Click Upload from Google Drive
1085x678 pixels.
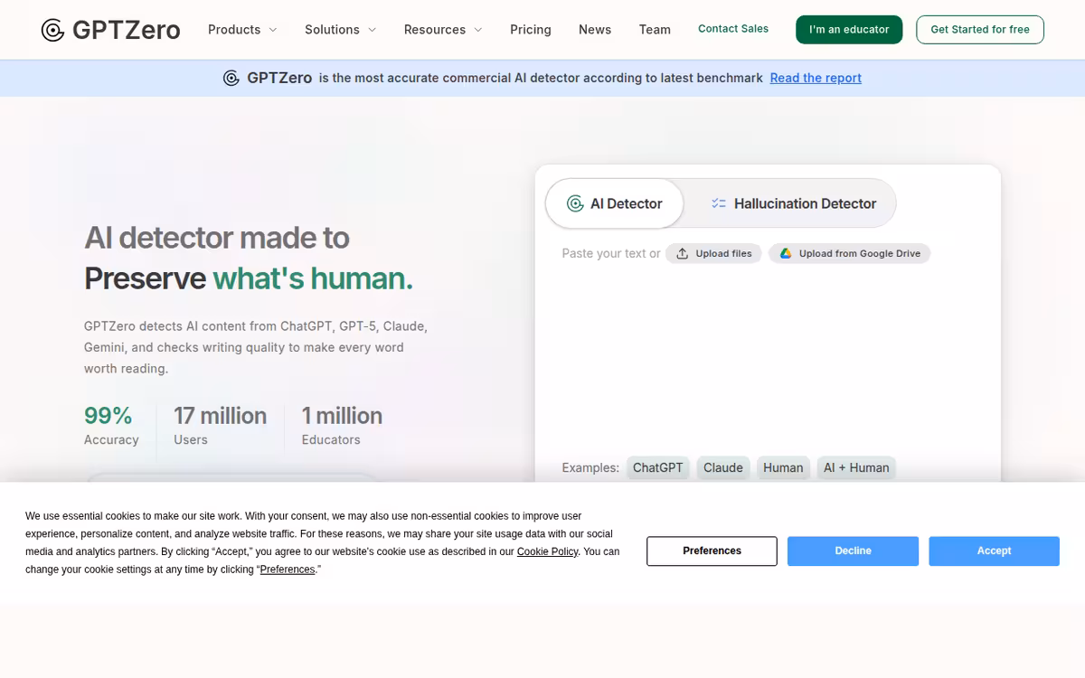pos(849,254)
